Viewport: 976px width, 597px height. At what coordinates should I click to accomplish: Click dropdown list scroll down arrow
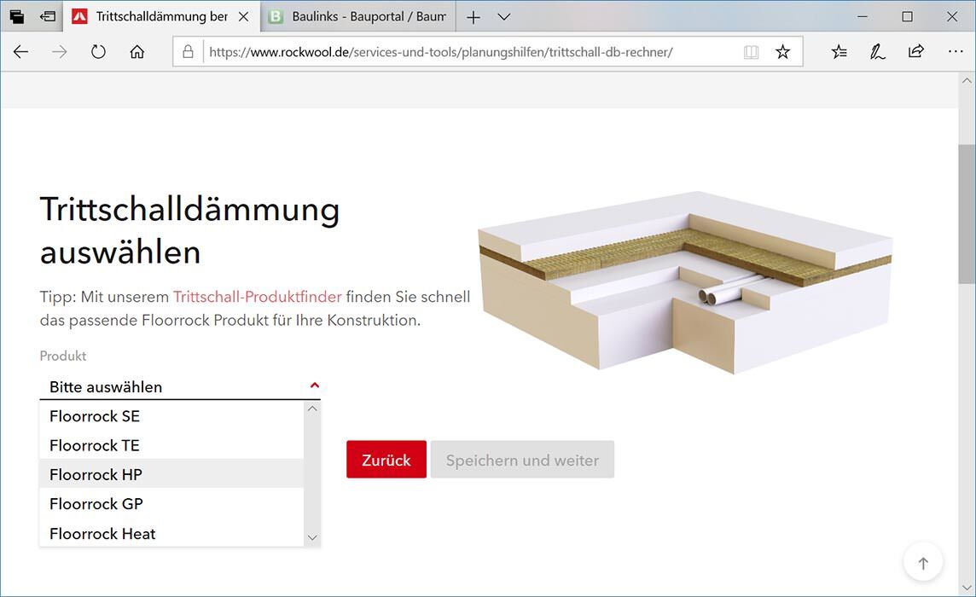pos(312,537)
